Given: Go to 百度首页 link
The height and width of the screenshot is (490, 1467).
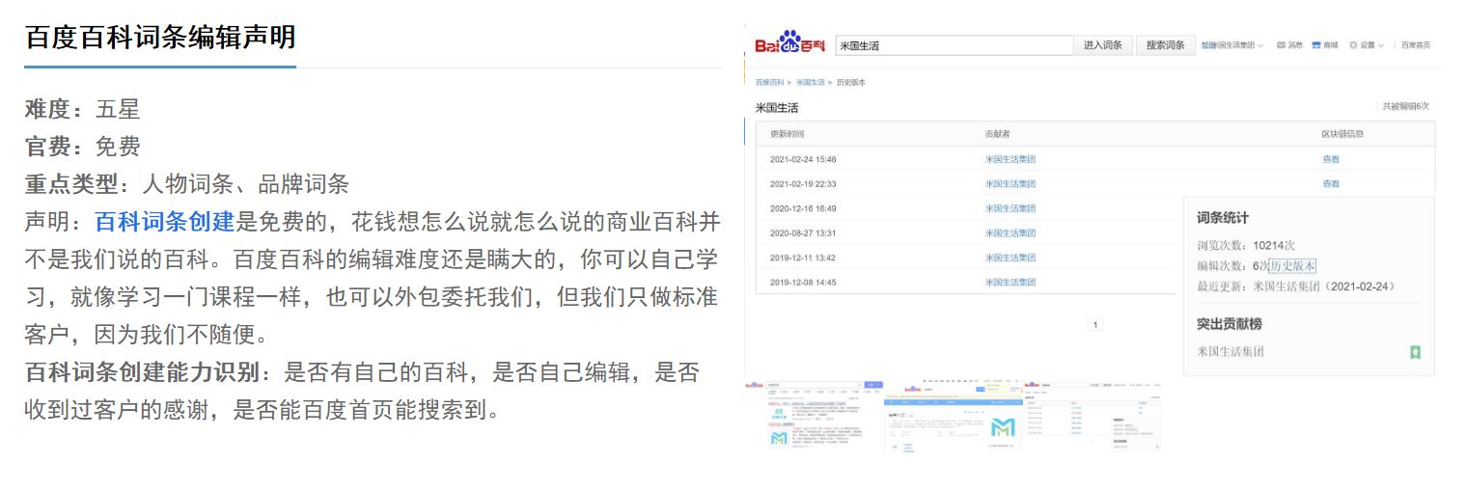Looking at the screenshot, I should 1416,45.
